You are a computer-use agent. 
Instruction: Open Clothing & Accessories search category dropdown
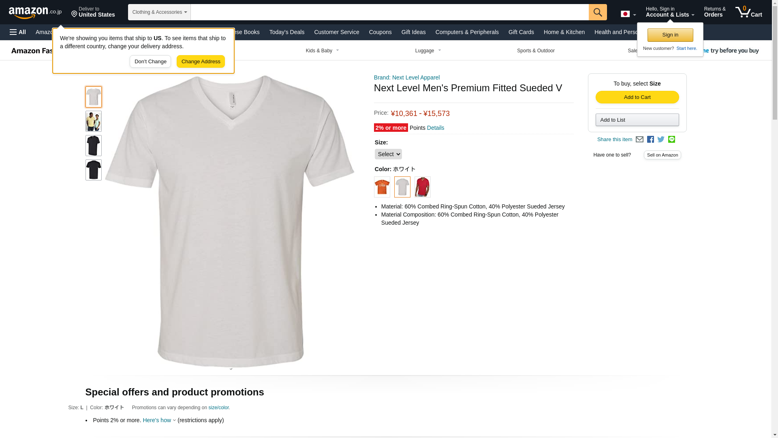[x=159, y=12]
